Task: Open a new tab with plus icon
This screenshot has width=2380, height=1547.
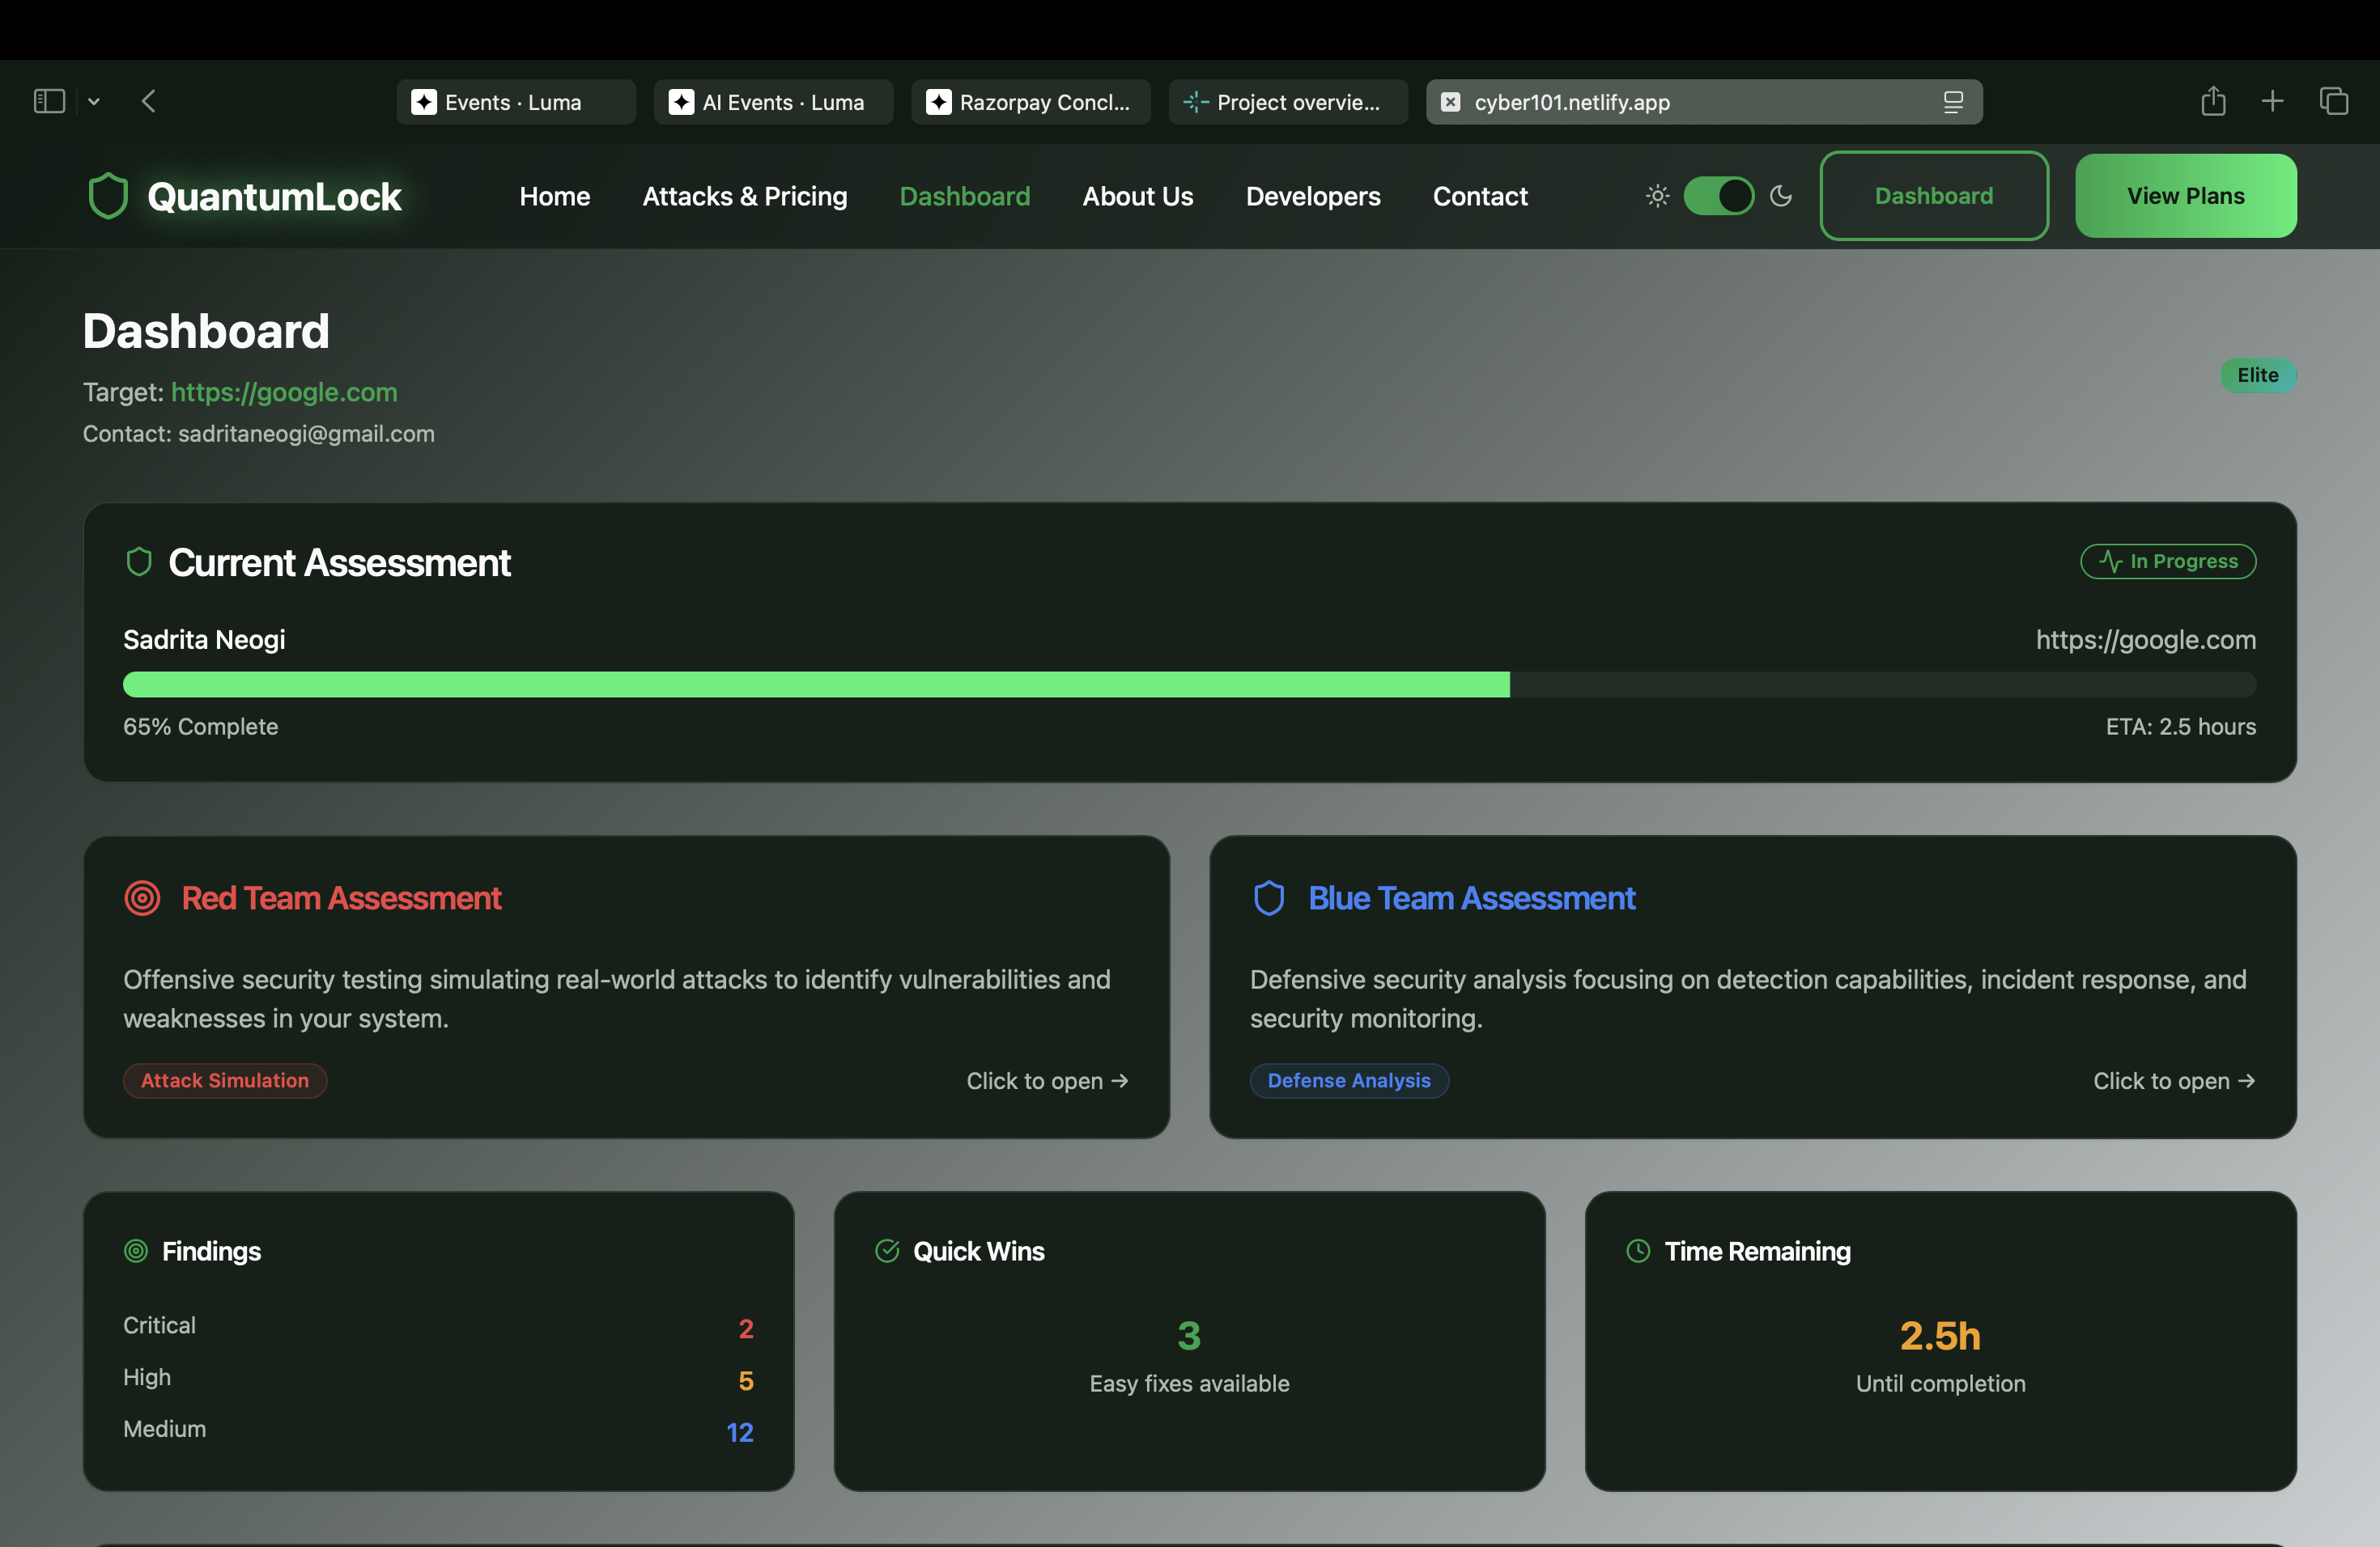Action: (2272, 101)
